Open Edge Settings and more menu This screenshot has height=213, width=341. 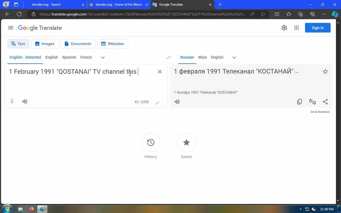pyautogui.click(x=324, y=14)
